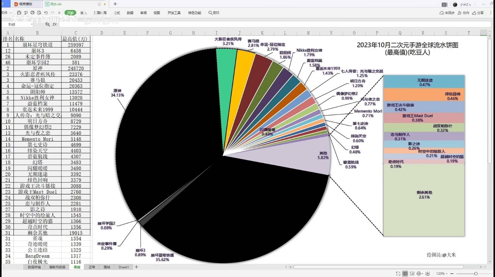Click the Print icon in quick toolbar
This screenshot has height=277, width=495.
tap(32, 13)
